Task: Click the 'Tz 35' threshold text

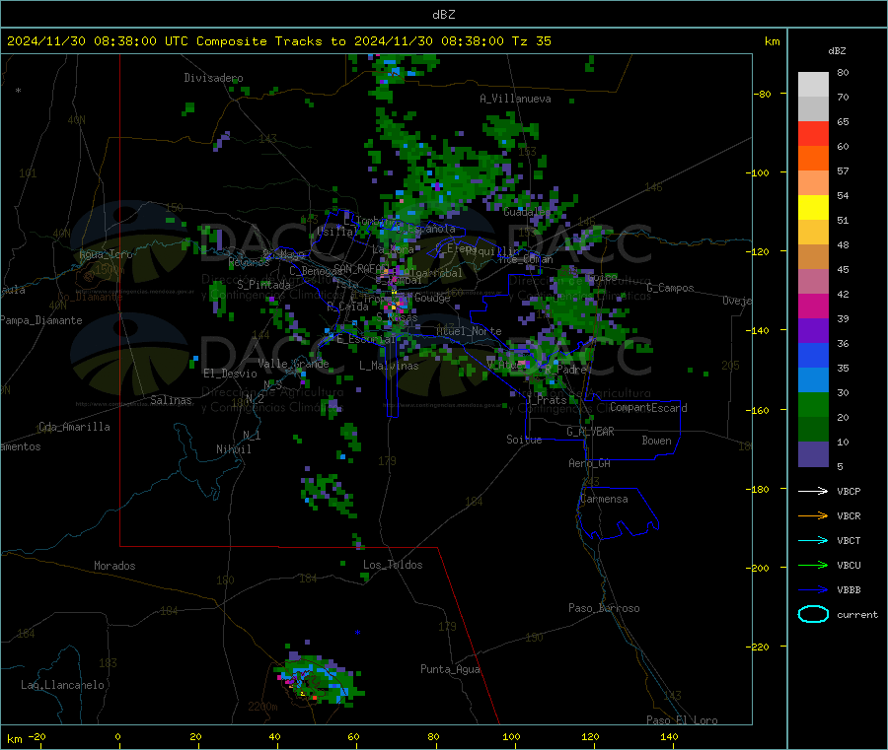Action: (531, 41)
